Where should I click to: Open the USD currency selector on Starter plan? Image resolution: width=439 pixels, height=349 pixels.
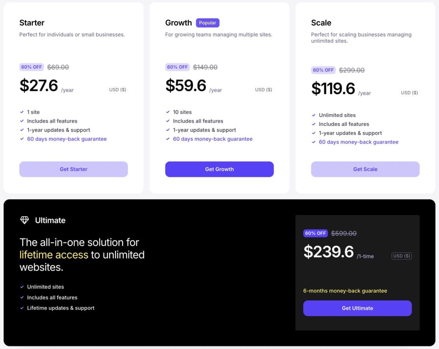coord(117,90)
